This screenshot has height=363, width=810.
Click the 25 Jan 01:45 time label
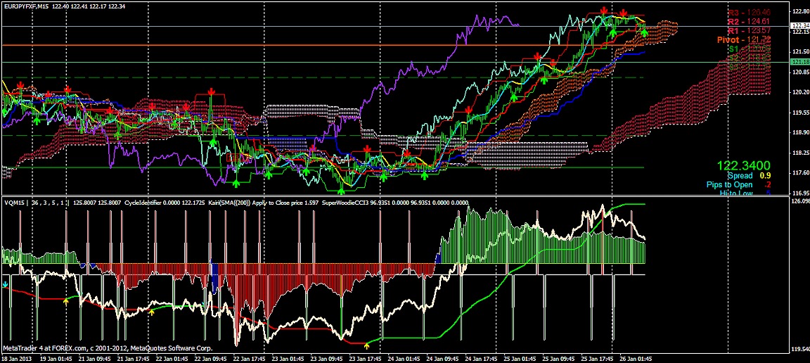(x=520, y=358)
